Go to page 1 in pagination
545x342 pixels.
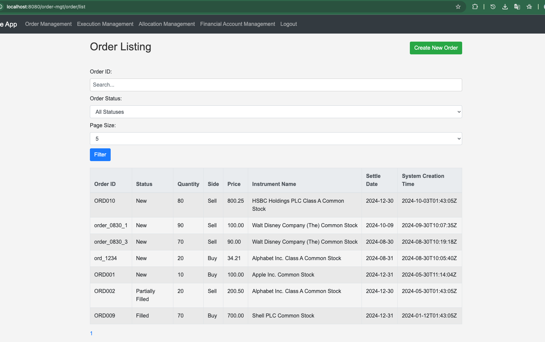coord(91,333)
